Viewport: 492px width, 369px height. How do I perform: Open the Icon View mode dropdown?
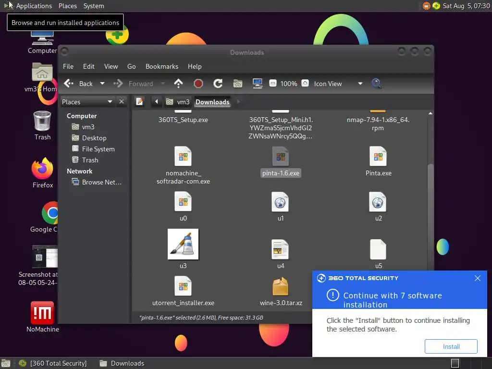click(338, 84)
